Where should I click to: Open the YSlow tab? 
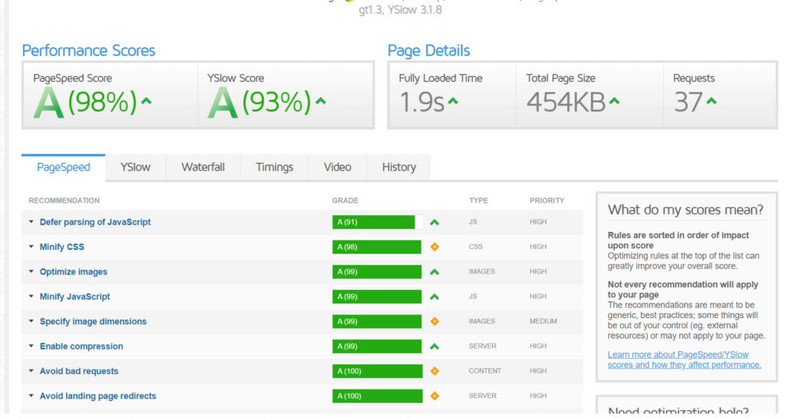point(135,167)
